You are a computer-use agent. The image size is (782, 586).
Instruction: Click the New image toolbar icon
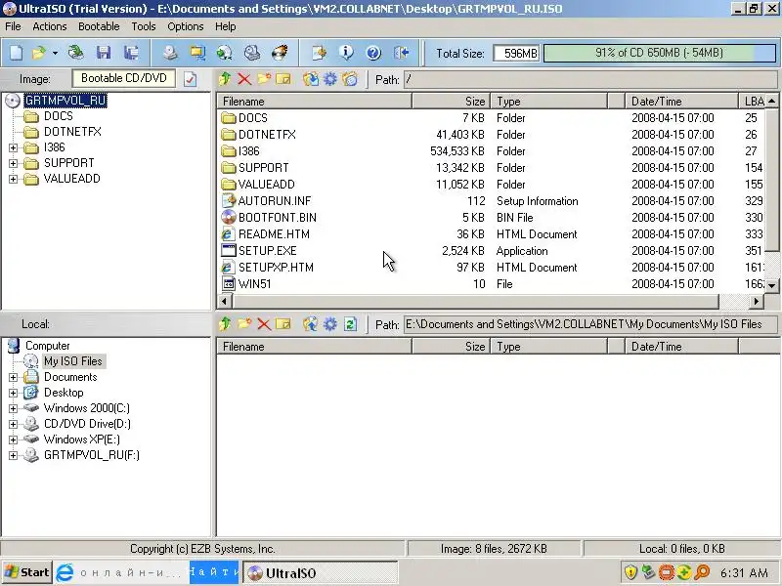[x=16, y=53]
